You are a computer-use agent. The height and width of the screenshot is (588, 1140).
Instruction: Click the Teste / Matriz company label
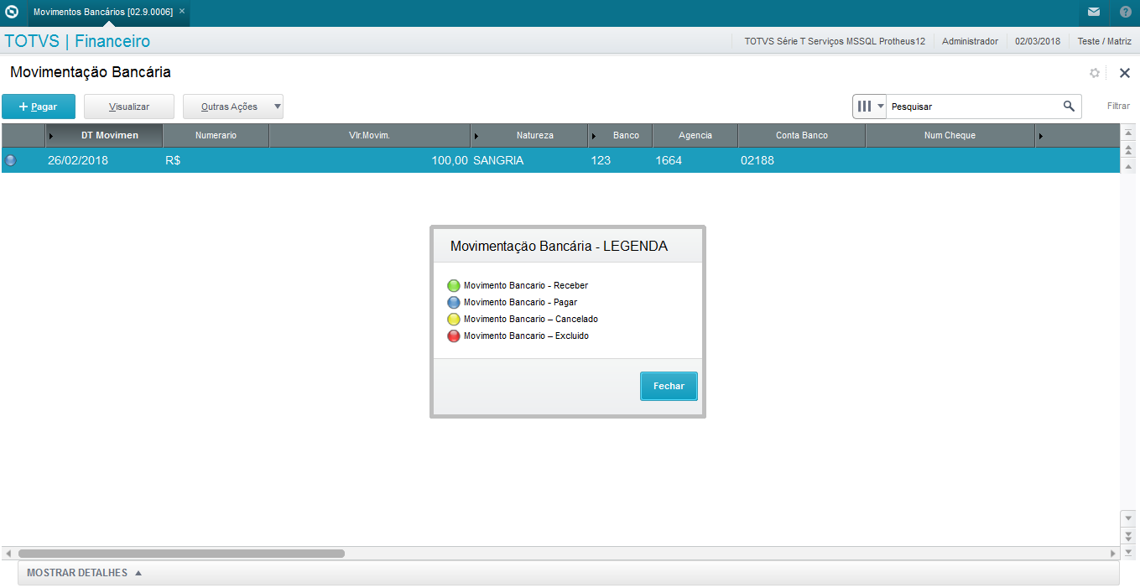(x=1104, y=41)
